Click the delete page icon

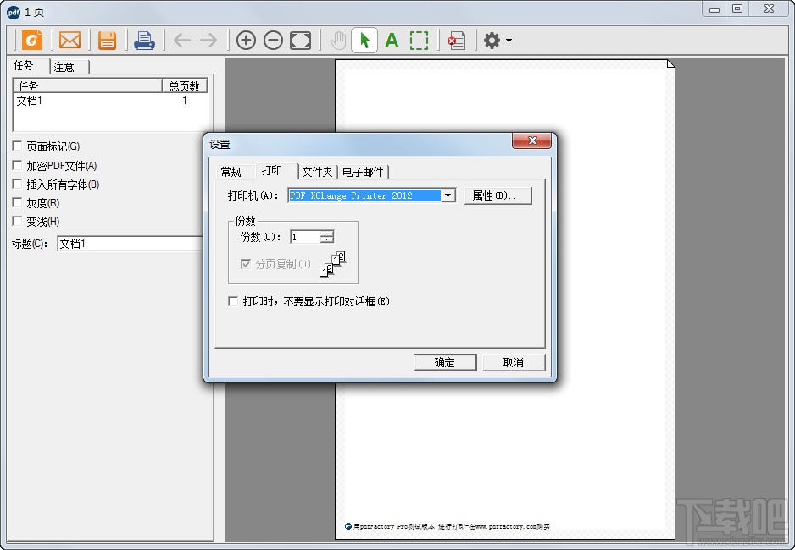pos(457,40)
